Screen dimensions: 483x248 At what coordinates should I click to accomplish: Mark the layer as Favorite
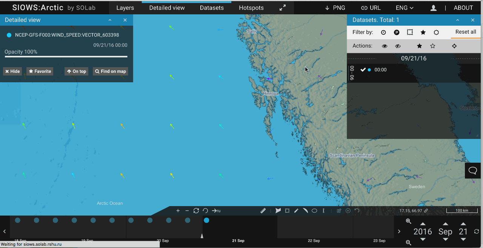[40, 71]
